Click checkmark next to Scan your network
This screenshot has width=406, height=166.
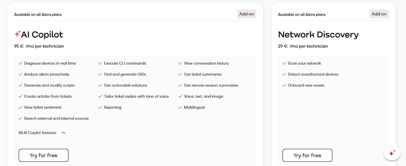pyautogui.click(x=284, y=63)
